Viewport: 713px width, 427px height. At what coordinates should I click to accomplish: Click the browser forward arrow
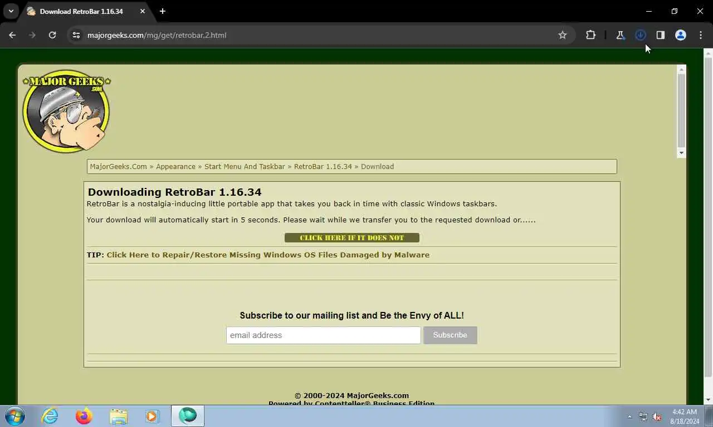pyautogui.click(x=32, y=35)
